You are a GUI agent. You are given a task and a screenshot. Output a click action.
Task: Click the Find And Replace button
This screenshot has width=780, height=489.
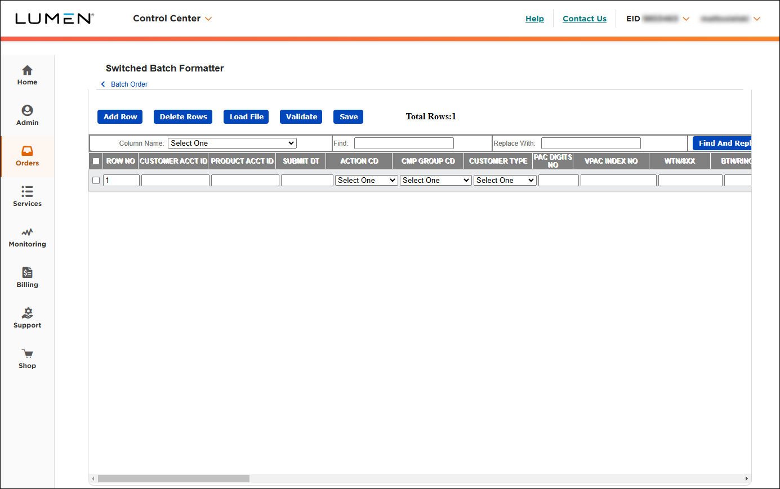(722, 143)
